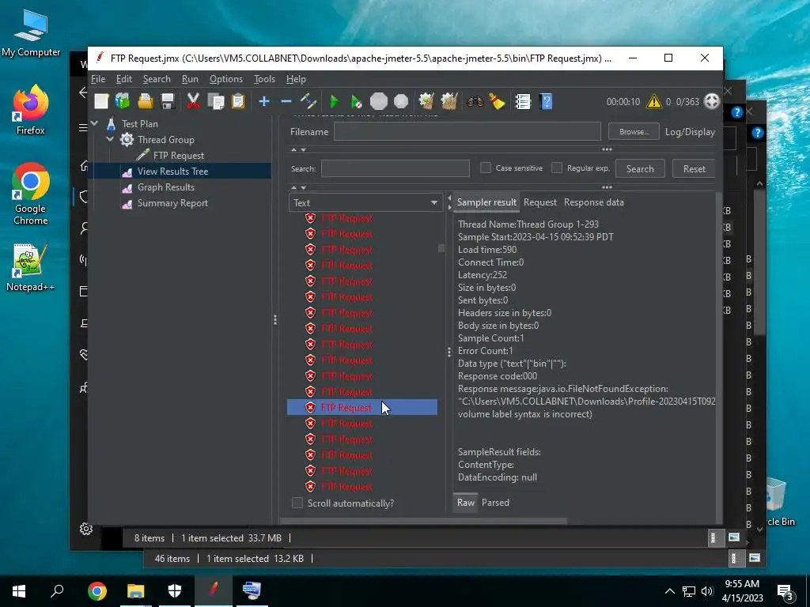The image size is (810, 607).
Task: Open Chrome from the taskbar
Action: coord(97,591)
